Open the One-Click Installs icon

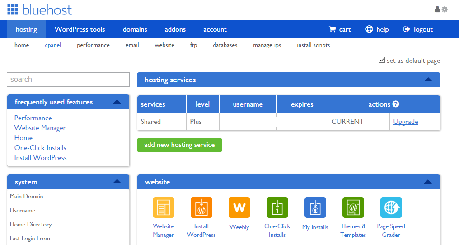pos(277,207)
